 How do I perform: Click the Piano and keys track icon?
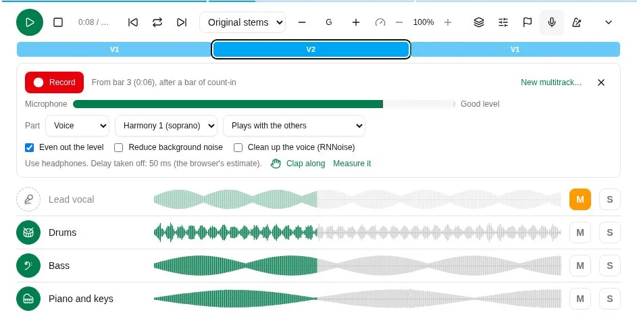pyautogui.click(x=28, y=299)
